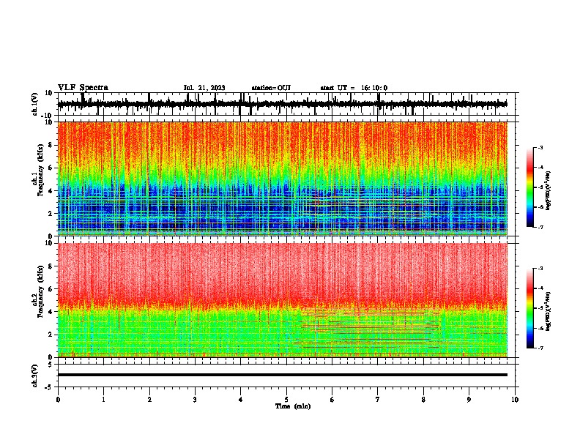Click the "ch.1(V)" waveform axis label

point(35,104)
